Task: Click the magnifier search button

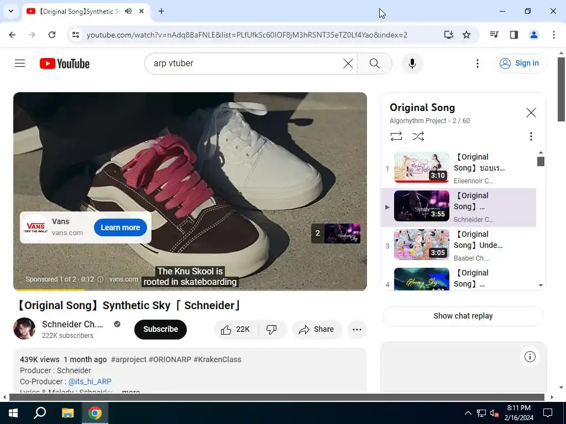Action: (374, 63)
